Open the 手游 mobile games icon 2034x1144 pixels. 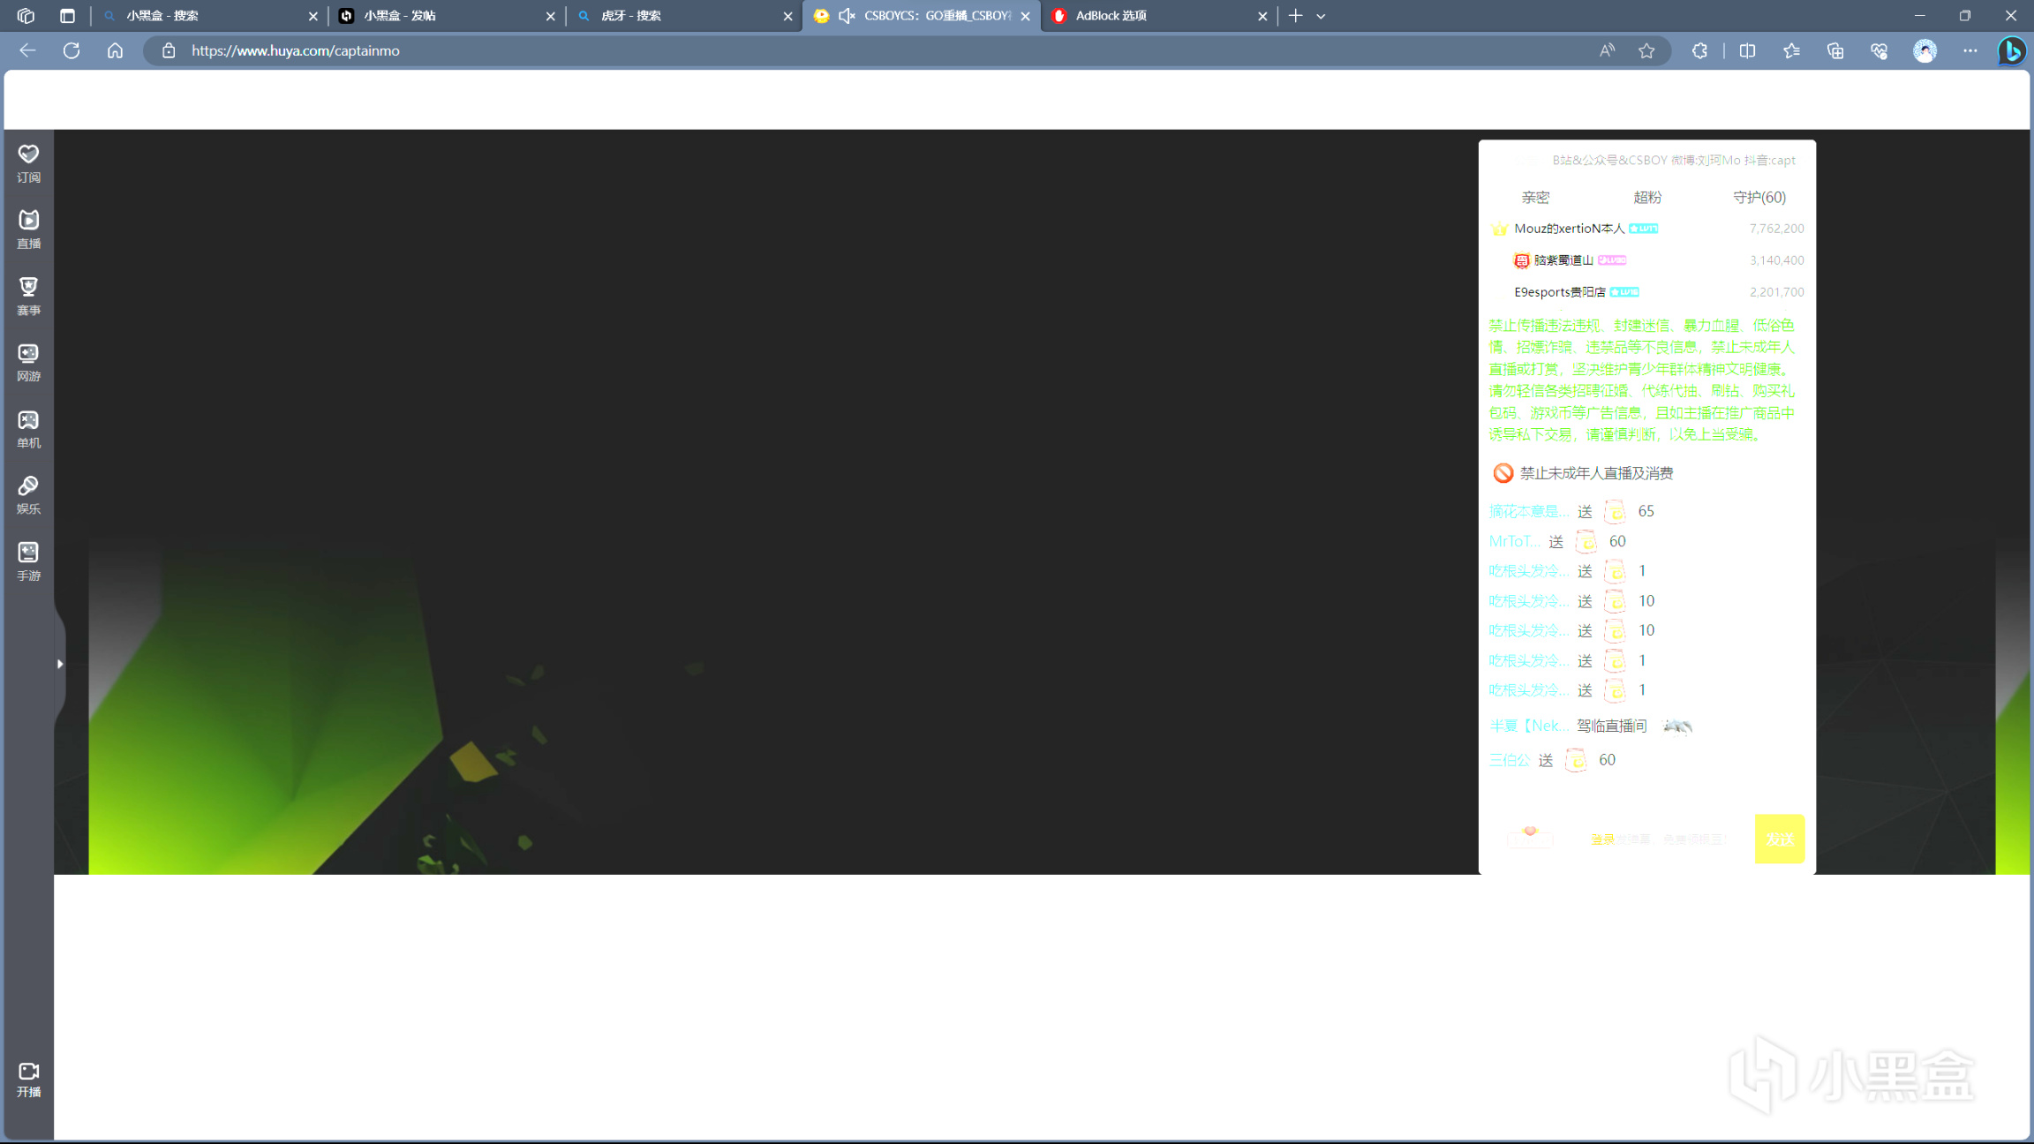(x=28, y=553)
